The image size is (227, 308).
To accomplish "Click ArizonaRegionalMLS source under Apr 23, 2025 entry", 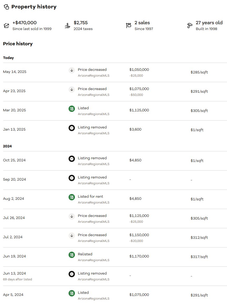I will pyautogui.click(x=94, y=95).
